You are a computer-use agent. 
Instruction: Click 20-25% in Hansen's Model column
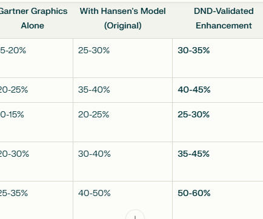click(94, 114)
